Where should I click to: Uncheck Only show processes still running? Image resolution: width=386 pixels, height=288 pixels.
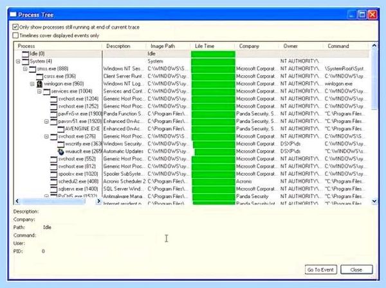coord(15,27)
